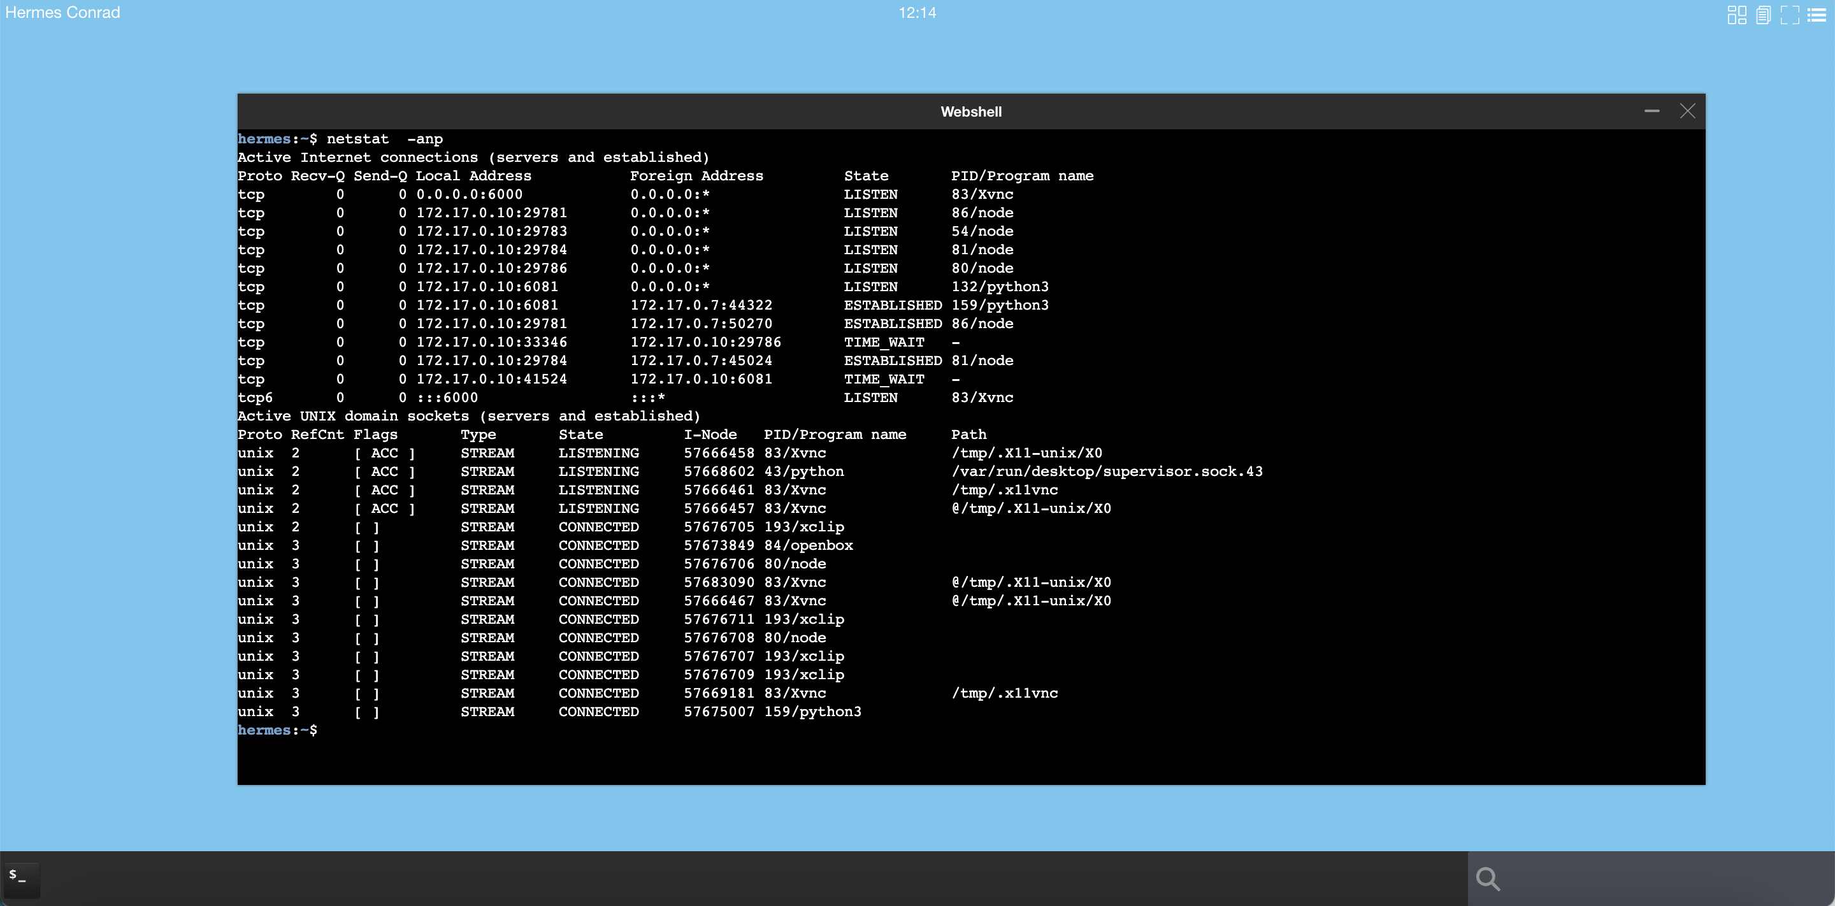The height and width of the screenshot is (906, 1835).
Task: Click inode '57669181'
Action: click(x=719, y=694)
